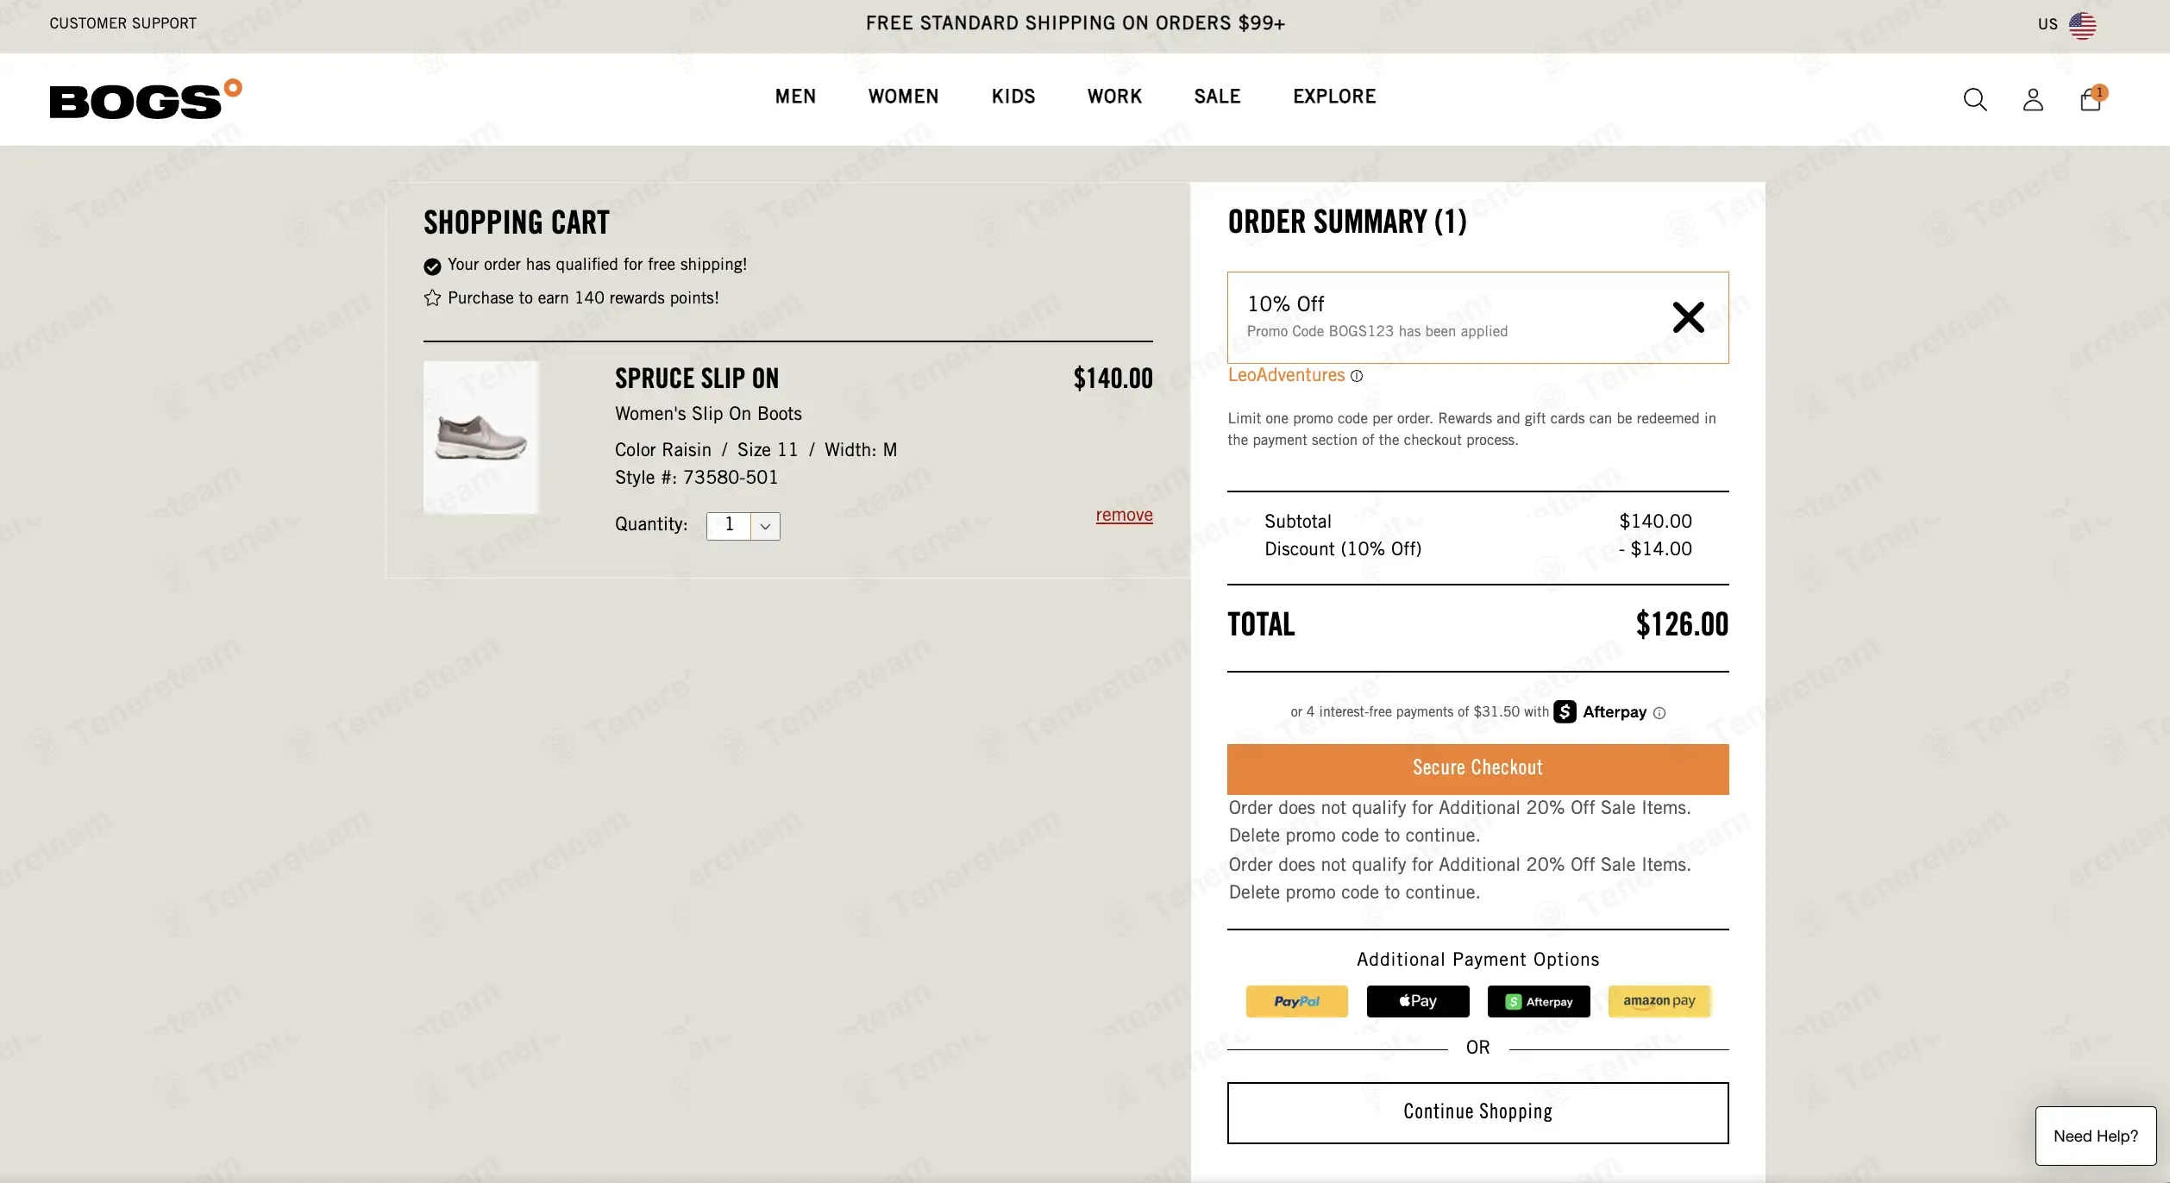This screenshot has height=1183, width=2170.
Task: Open the Need Help? chat widget
Action: (2096, 1136)
